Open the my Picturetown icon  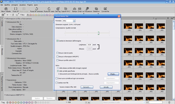87,10
